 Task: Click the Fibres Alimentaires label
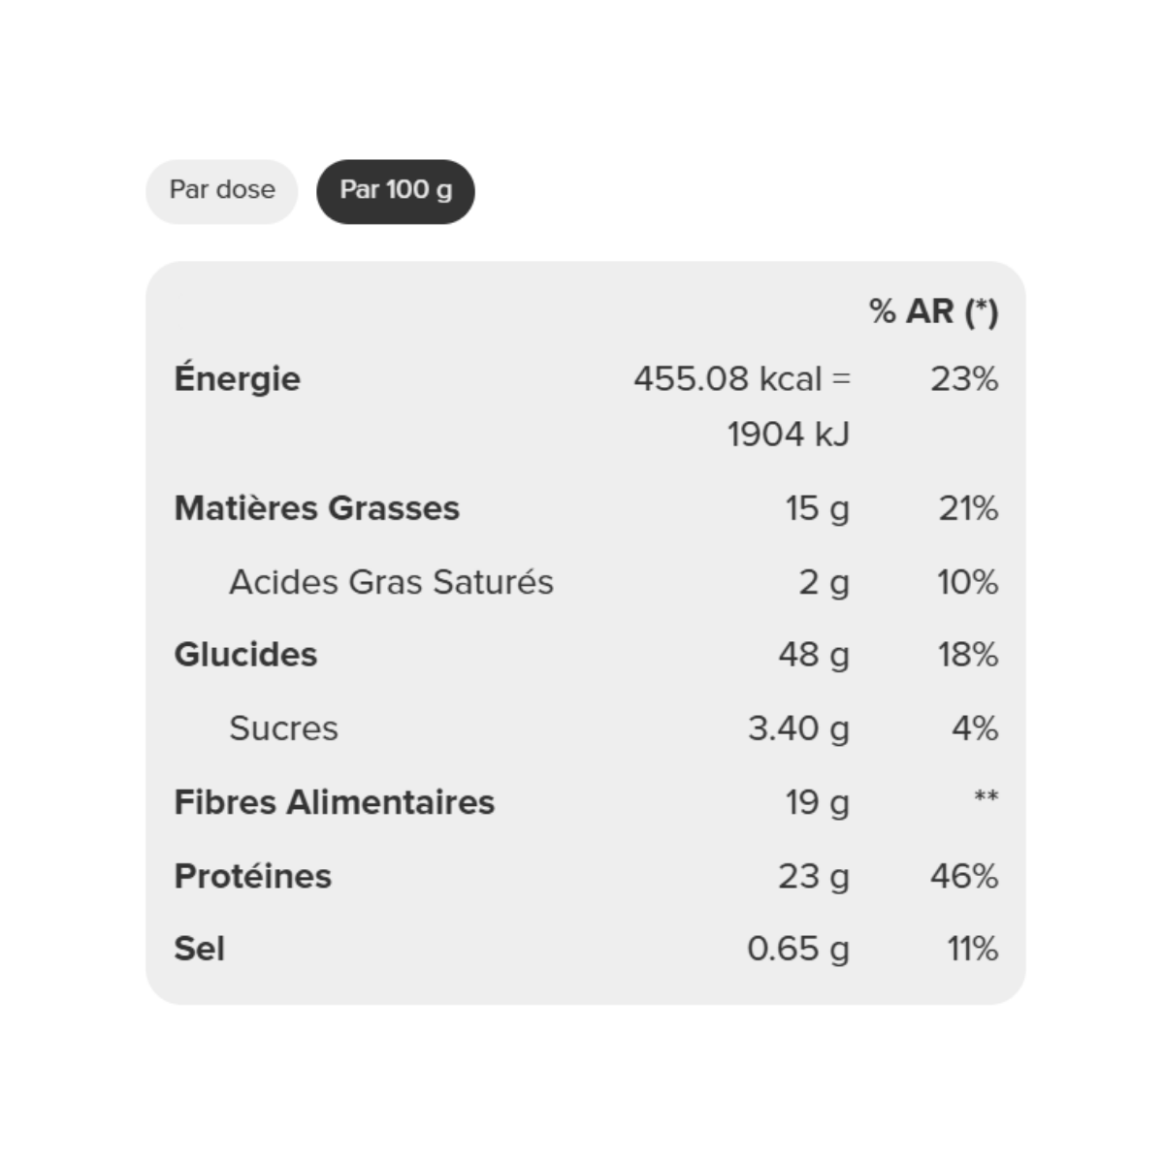coord(334,802)
